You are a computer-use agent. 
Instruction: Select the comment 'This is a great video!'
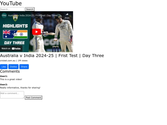pos(11,79)
